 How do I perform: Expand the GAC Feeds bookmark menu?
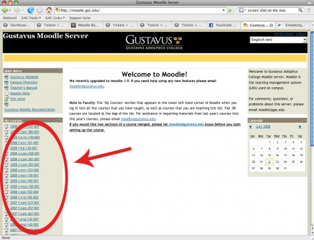31,18
